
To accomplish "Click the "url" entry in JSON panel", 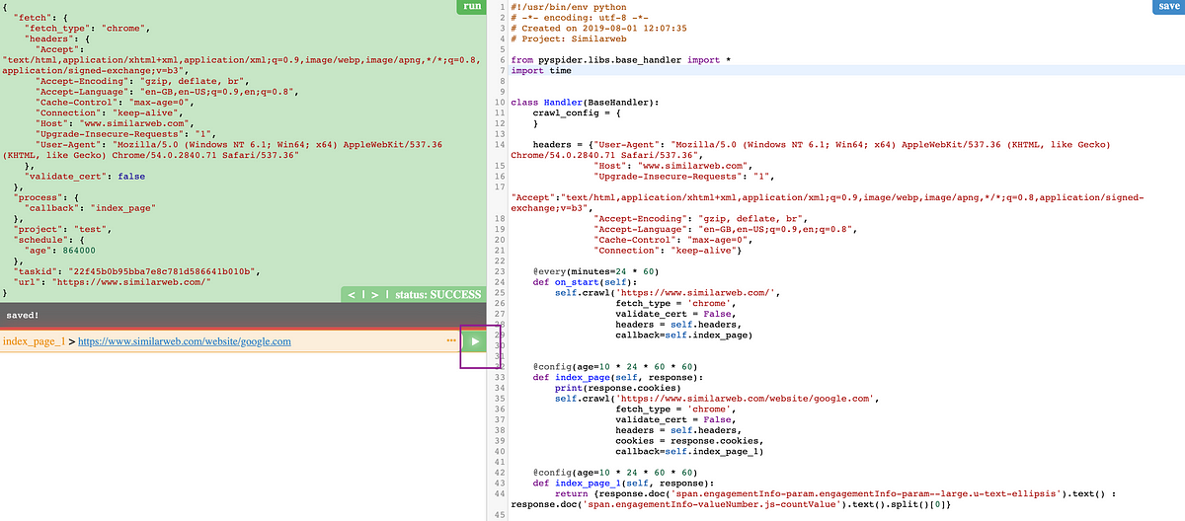I will (114, 281).
